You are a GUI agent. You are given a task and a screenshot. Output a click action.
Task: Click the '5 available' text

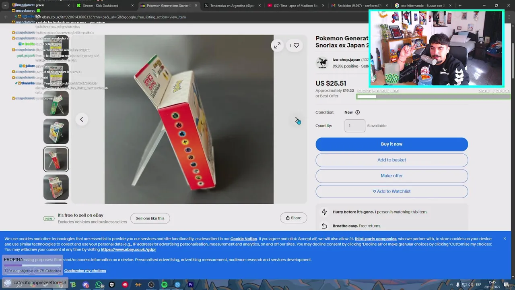tap(377, 126)
